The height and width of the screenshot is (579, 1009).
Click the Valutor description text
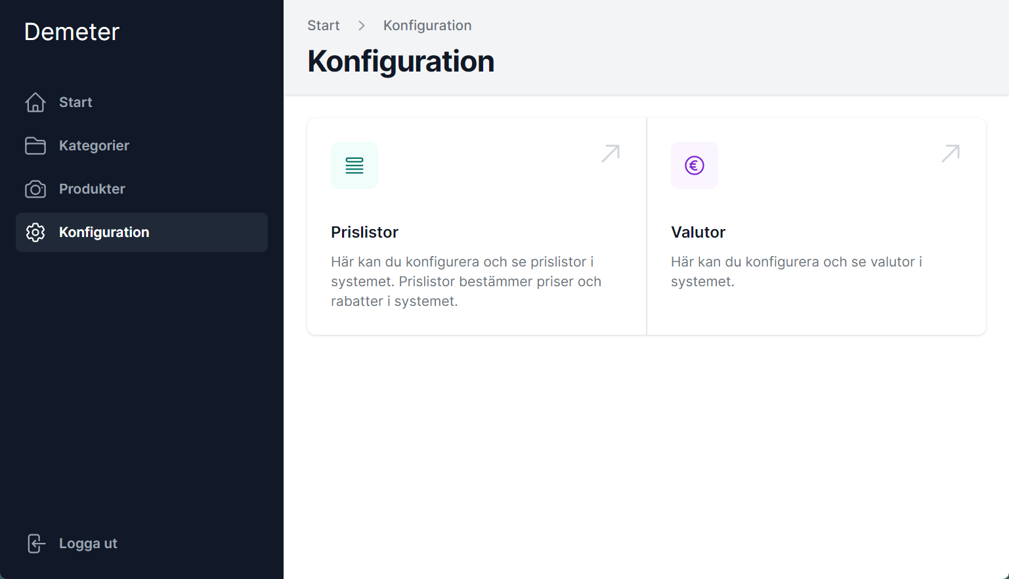(x=796, y=272)
